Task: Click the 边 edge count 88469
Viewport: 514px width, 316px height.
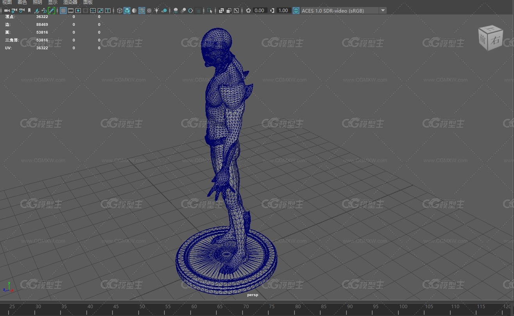Action: pos(42,24)
